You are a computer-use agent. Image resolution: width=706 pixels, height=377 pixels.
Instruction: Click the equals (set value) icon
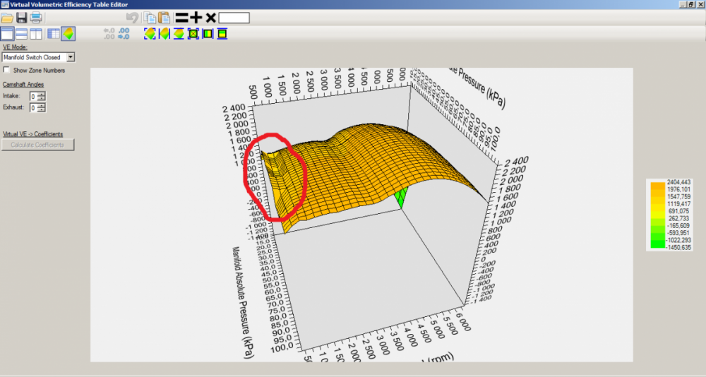click(x=181, y=18)
